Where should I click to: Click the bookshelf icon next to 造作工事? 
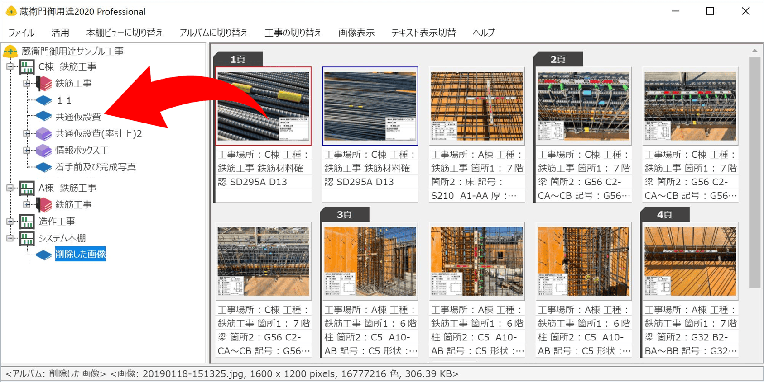(27, 221)
